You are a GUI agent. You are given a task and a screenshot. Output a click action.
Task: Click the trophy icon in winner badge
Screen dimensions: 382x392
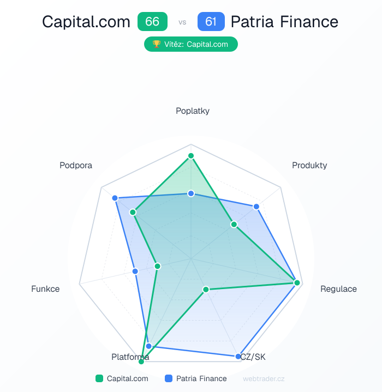click(156, 44)
